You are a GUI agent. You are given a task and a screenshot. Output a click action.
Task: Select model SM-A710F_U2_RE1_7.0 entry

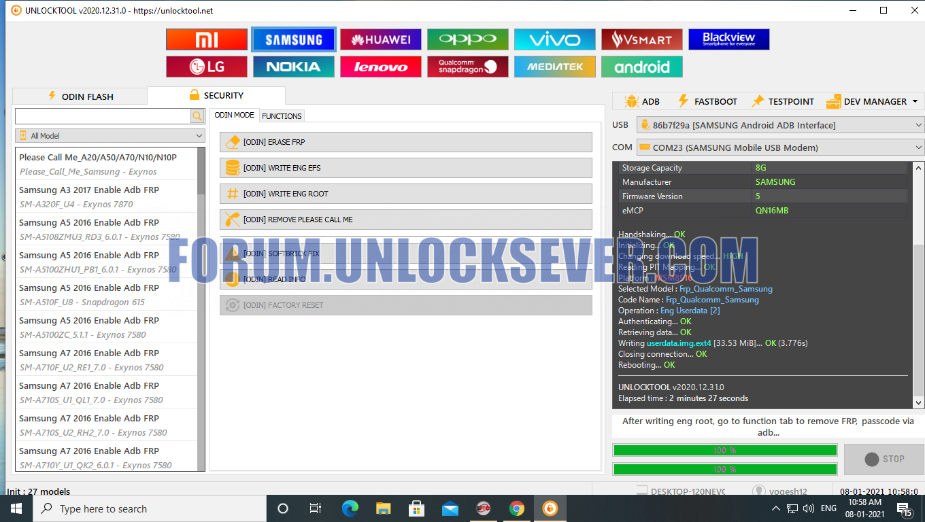[x=107, y=360]
